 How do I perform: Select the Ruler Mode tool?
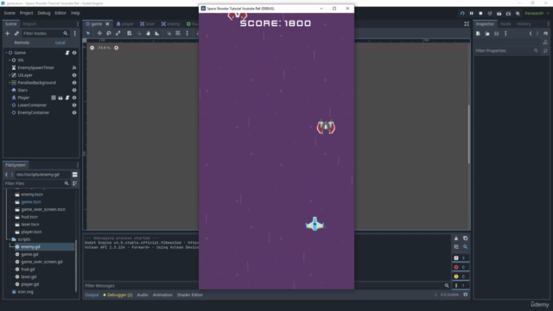point(157,33)
